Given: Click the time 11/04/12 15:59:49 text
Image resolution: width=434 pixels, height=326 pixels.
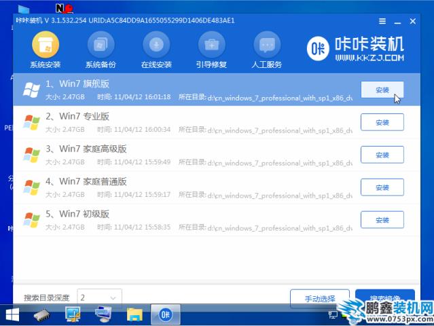Looking at the screenshot, I should 134,162.
